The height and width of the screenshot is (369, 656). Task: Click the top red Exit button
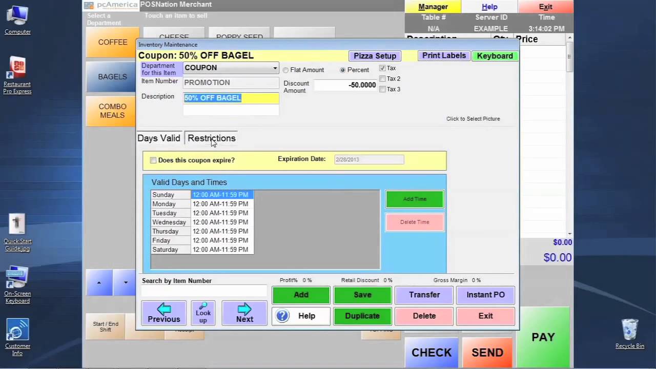545,7
